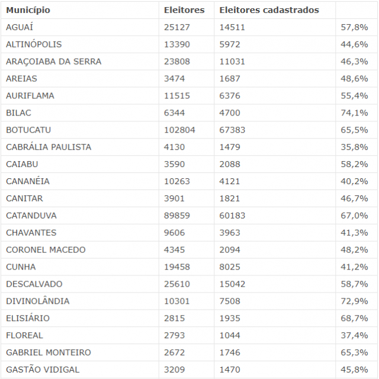Select the 60183 registered voters cell
Image resolution: width=379 pixels, height=379 pixels.
coord(232,216)
